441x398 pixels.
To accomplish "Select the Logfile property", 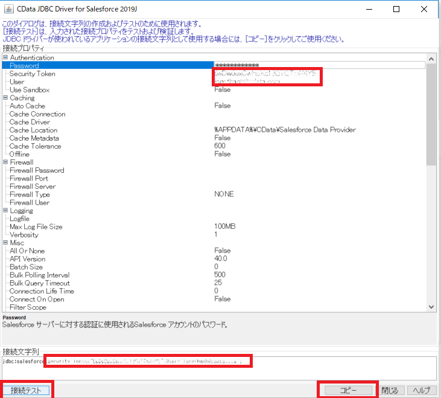I will (x=19, y=219).
